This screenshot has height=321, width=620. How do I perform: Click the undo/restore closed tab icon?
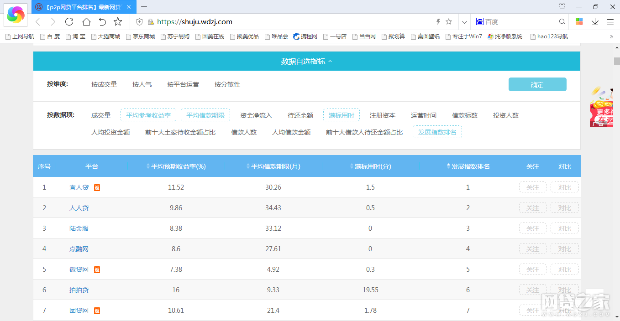102,22
